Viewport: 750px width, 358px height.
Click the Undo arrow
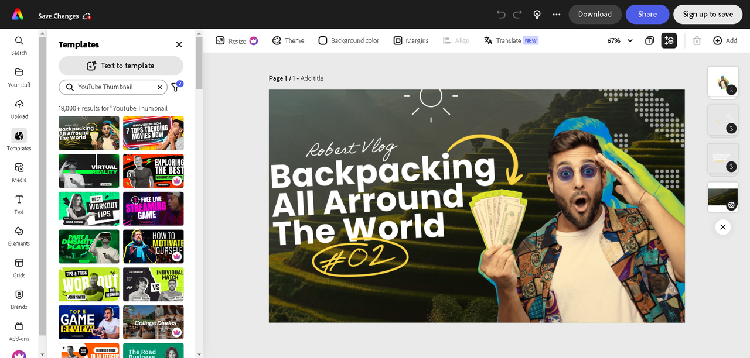click(x=501, y=14)
